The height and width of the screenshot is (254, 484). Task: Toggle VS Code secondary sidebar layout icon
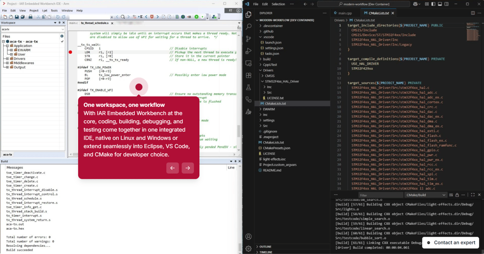(x=447, y=4)
